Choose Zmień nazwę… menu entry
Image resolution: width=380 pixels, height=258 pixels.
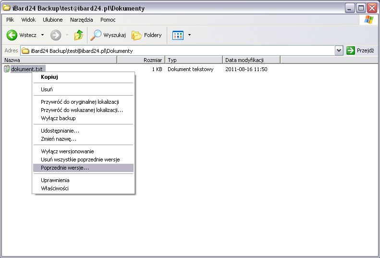coord(84,139)
